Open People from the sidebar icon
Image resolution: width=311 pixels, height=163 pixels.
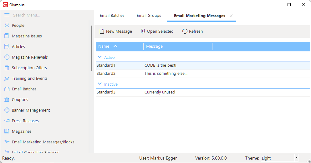pyautogui.click(x=7, y=25)
